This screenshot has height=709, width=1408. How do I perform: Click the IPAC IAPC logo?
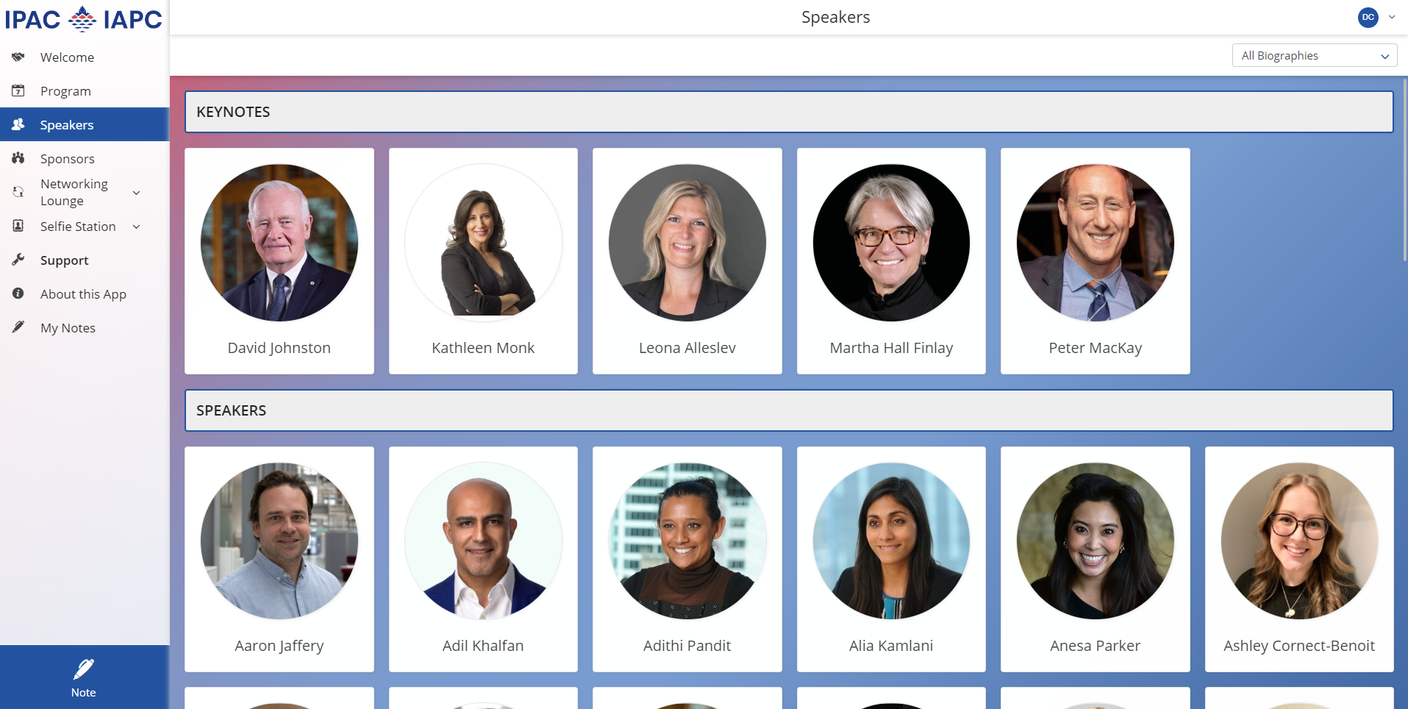(x=84, y=18)
